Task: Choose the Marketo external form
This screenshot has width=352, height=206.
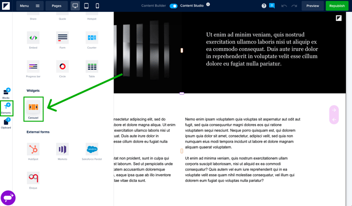Action: 62,149
